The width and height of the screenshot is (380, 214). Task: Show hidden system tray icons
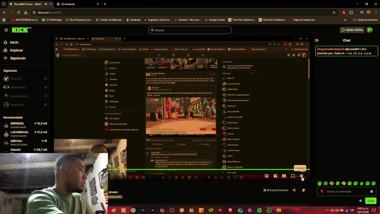[x=327, y=210]
